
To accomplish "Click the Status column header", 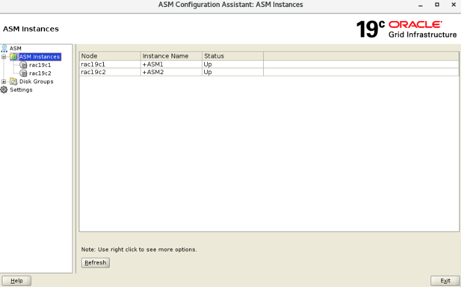I will (232, 56).
